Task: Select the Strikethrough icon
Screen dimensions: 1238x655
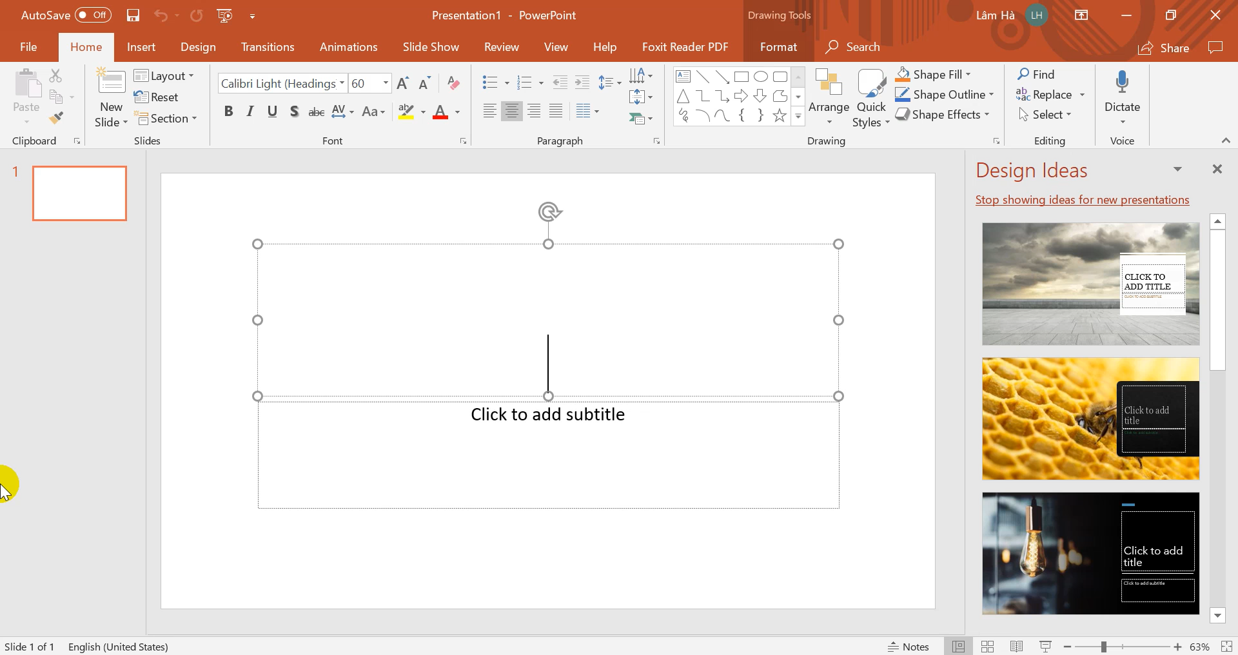Action: (316, 111)
